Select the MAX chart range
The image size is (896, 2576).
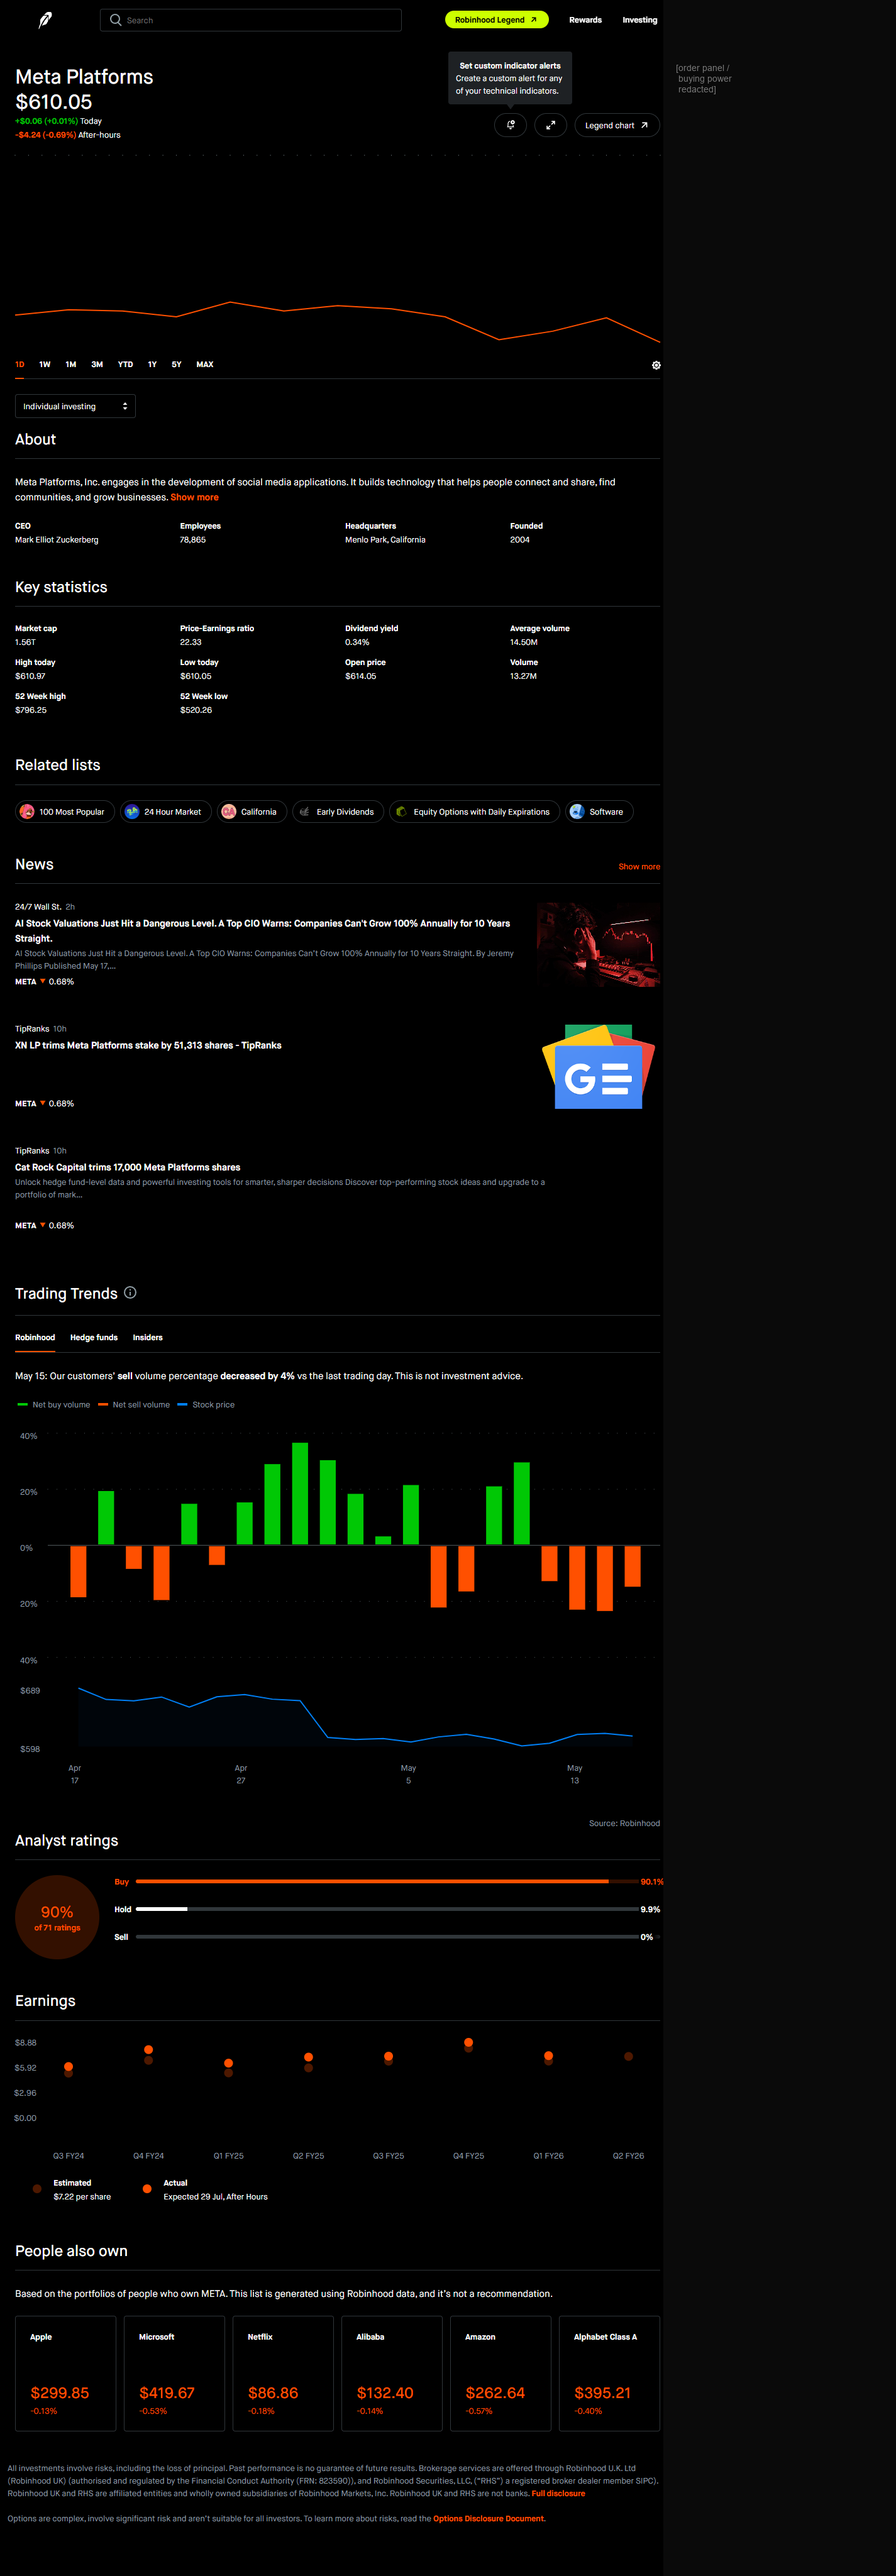[x=205, y=364]
